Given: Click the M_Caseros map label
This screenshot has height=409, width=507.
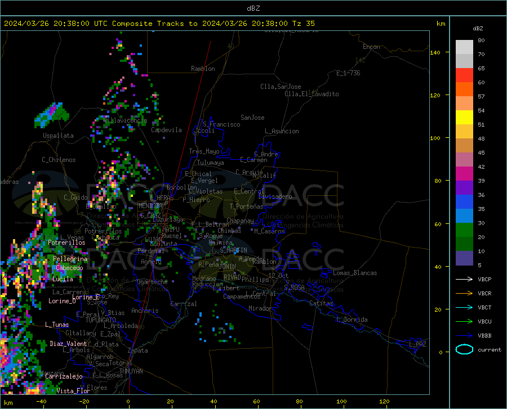Looking at the screenshot, I should click(x=269, y=231).
